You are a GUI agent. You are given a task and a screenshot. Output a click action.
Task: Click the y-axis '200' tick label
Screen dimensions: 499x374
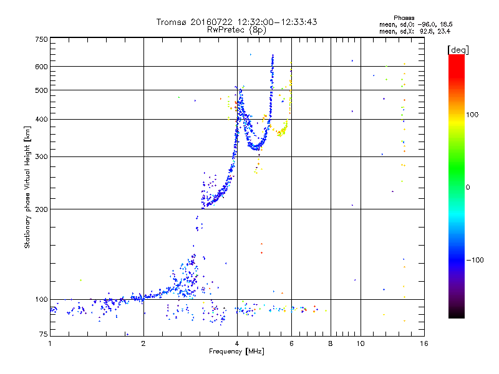[x=41, y=209]
